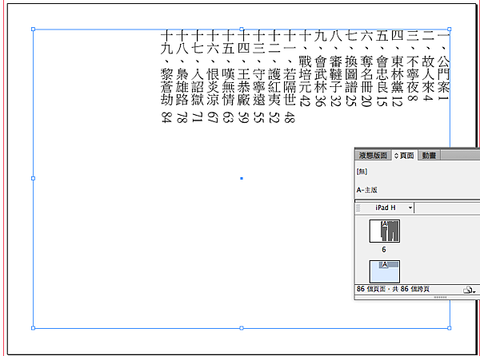Select the 頁面 panel tab
Screen dimensions: 480x356
404,156
